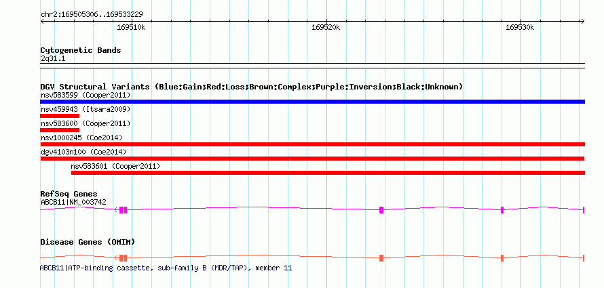This screenshot has width=604, height=288.
Task: Select the 2q31.1 band label
Action: [53, 59]
